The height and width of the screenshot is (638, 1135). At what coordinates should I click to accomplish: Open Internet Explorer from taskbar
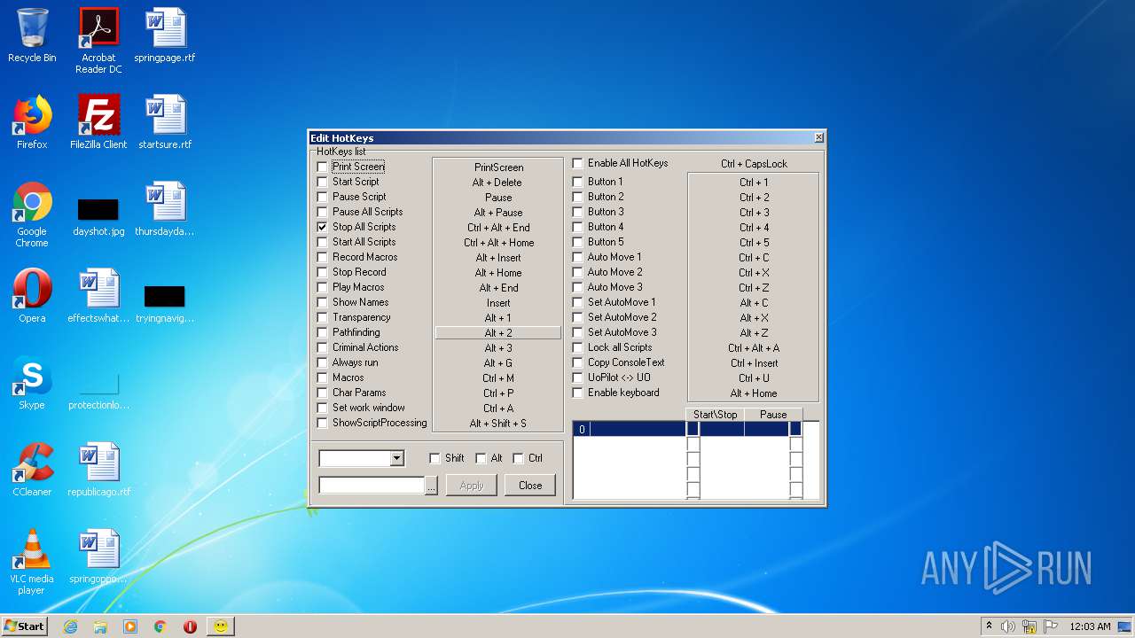(70, 626)
